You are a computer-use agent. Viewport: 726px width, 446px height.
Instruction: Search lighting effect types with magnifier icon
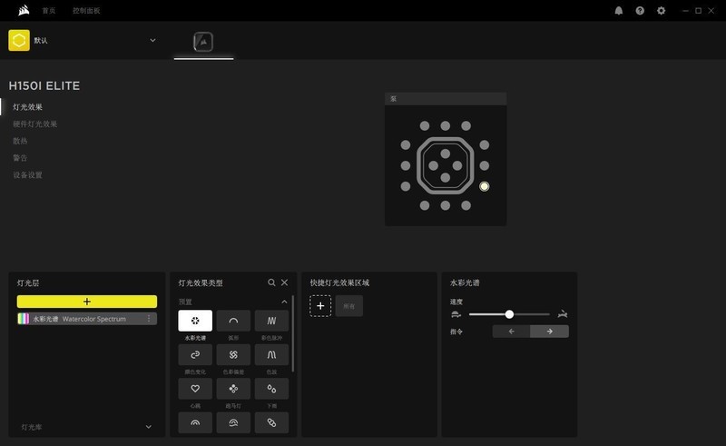[271, 282]
